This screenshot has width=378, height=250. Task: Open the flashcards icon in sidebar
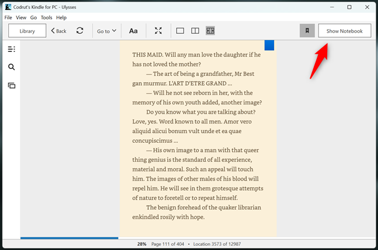point(11,85)
